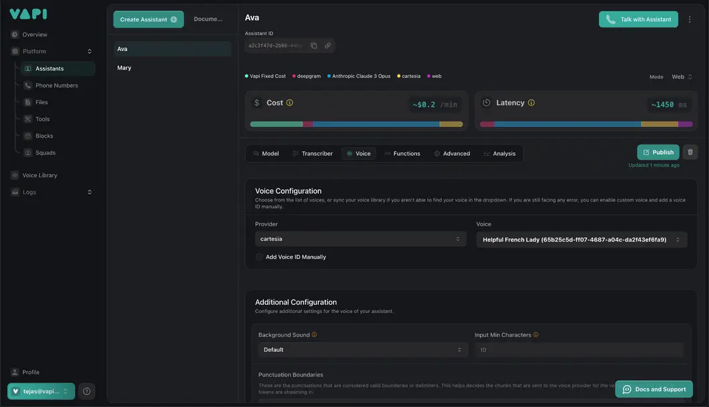Switch to the Transcriber tab
The height and width of the screenshot is (407, 709).
click(x=312, y=154)
